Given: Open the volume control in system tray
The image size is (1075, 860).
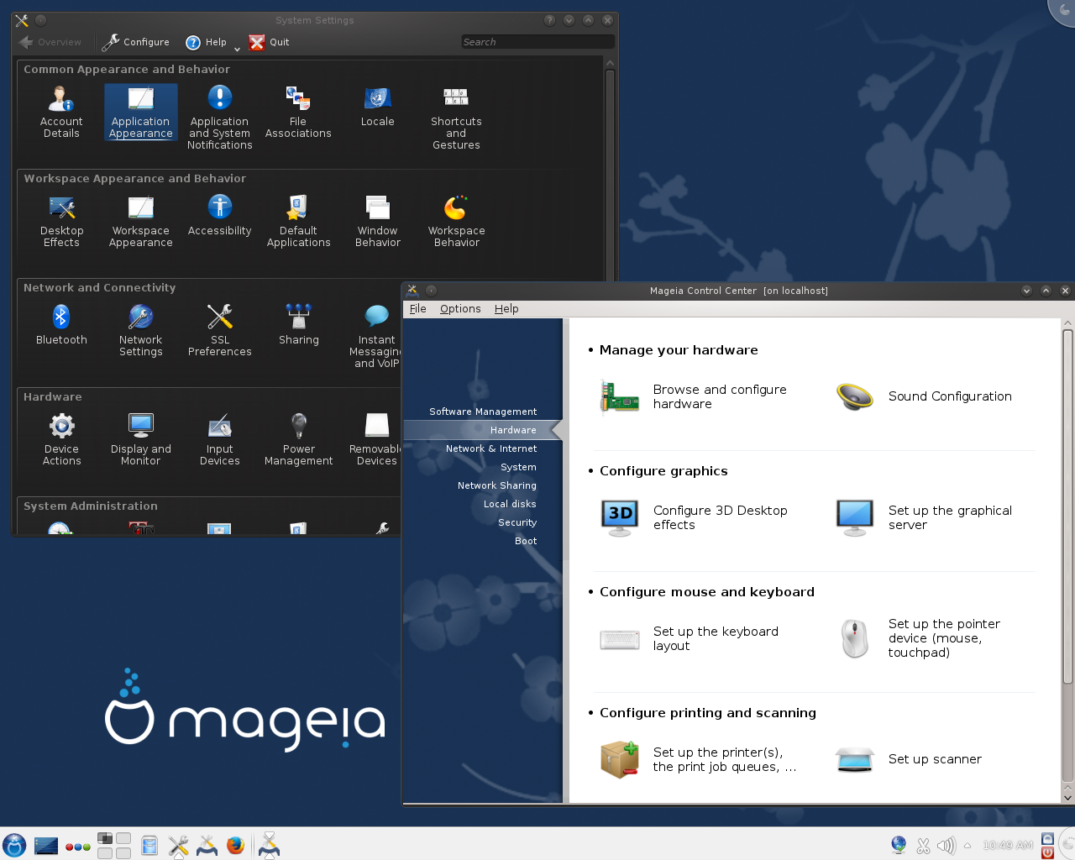Looking at the screenshot, I should point(947,846).
